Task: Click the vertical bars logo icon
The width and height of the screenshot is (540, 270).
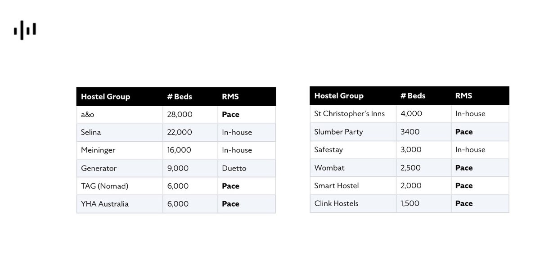Action: (25, 30)
